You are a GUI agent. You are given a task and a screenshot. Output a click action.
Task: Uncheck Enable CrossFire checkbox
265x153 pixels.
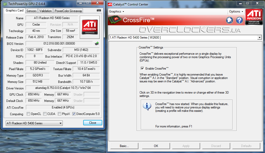pyautogui.click(x=142, y=68)
